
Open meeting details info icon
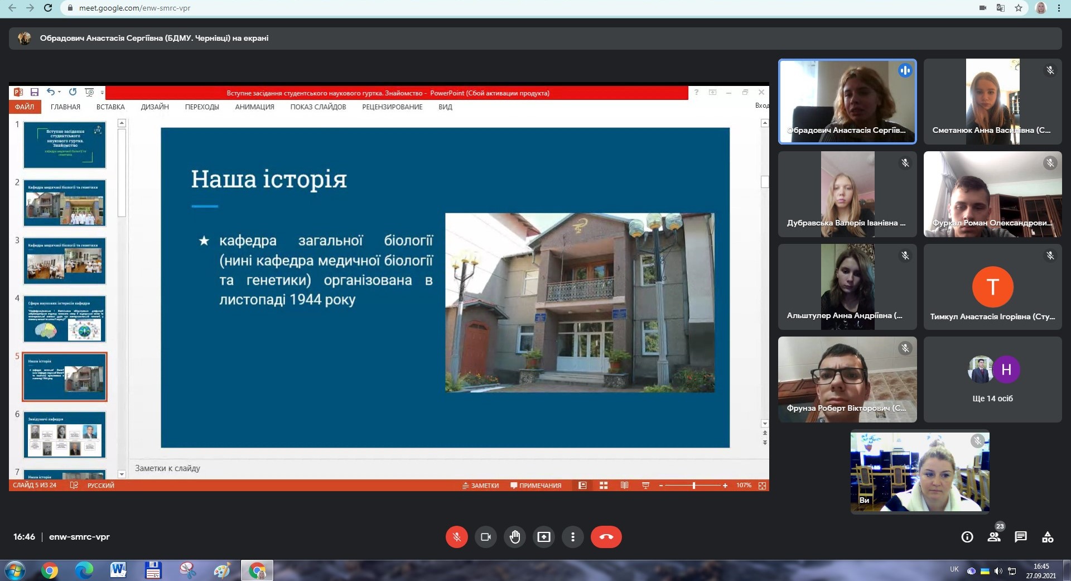967,537
